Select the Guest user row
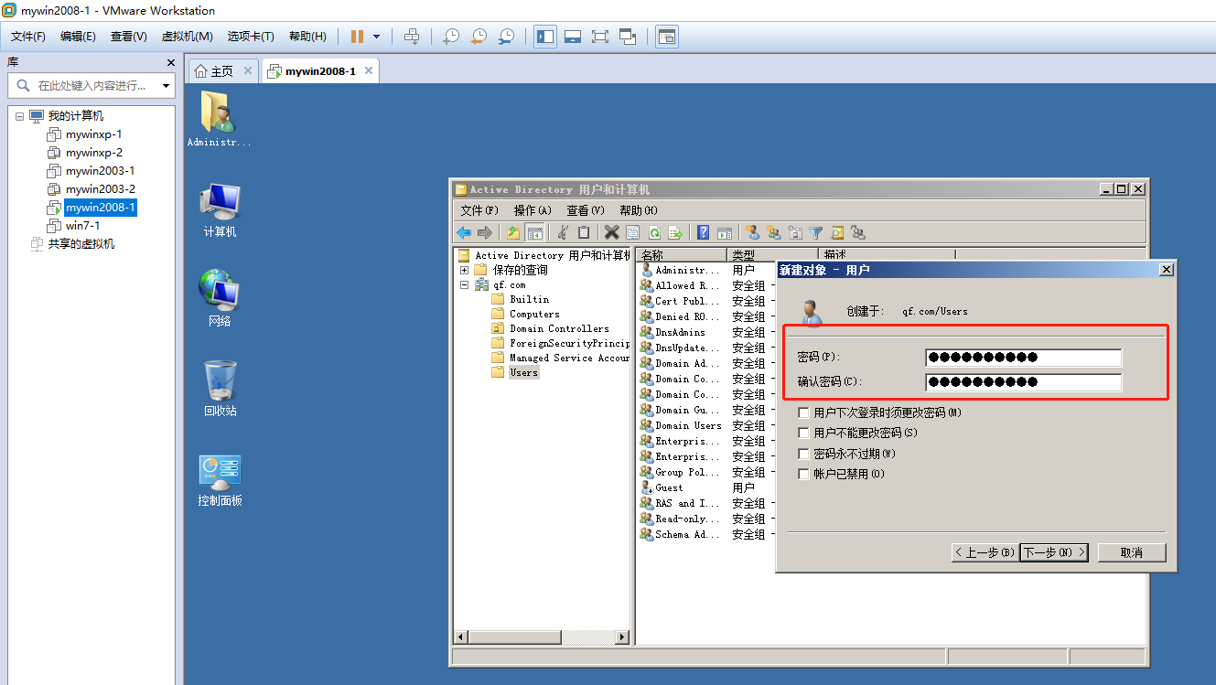 668,487
